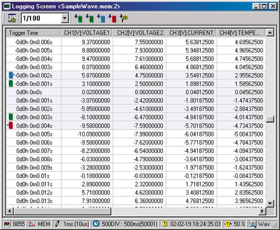Select the row marked with the red S marker

coord(136,126)
